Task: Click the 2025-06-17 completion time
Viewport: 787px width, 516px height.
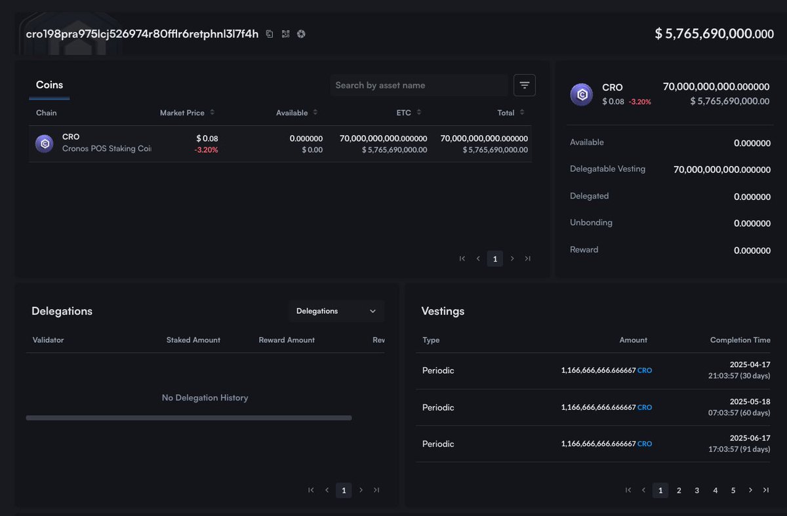Action: 740,444
